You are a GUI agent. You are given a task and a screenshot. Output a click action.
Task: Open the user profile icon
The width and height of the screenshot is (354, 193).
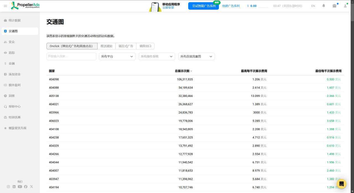pyautogui.click(x=345, y=6)
